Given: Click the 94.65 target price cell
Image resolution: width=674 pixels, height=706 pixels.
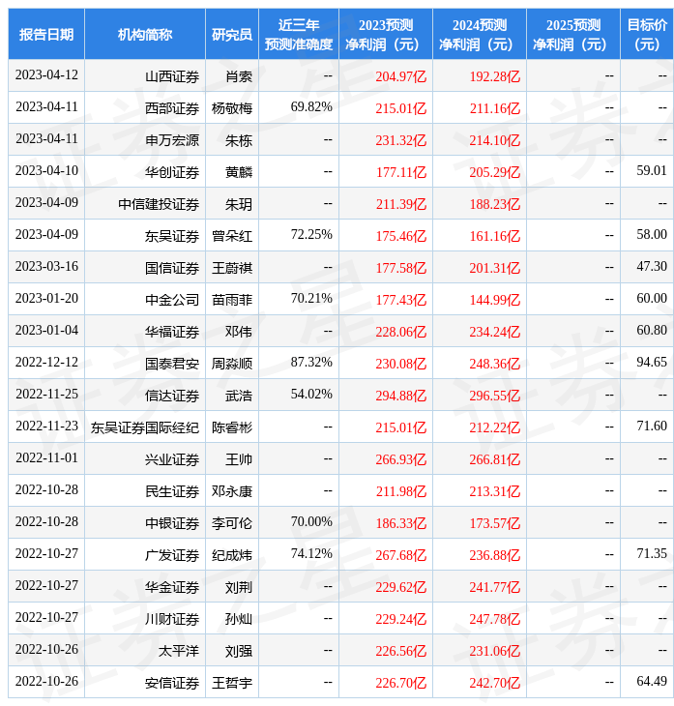Looking at the screenshot, I should pyautogui.click(x=652, y=363).
